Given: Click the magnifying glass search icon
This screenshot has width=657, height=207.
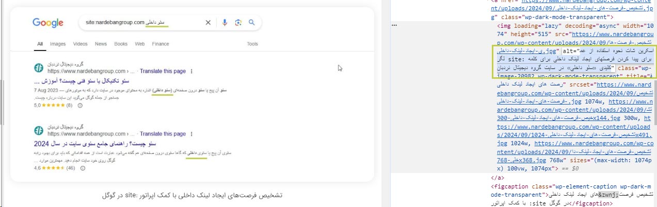Looking at the screenshot, I should [x=251, y=23].
